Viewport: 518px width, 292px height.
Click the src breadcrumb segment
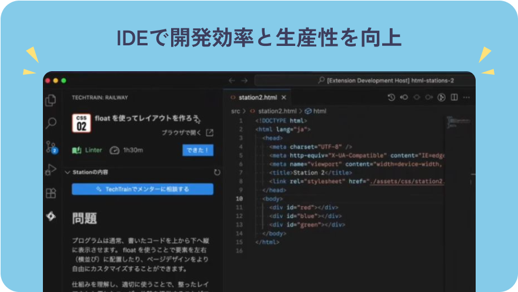click(x=235, y=111)
